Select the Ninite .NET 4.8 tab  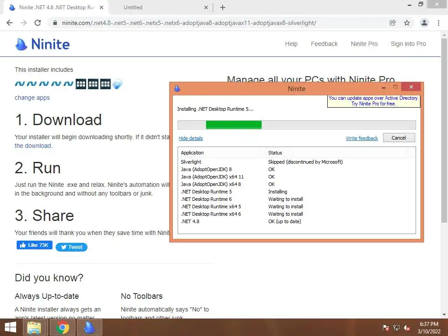56,8
